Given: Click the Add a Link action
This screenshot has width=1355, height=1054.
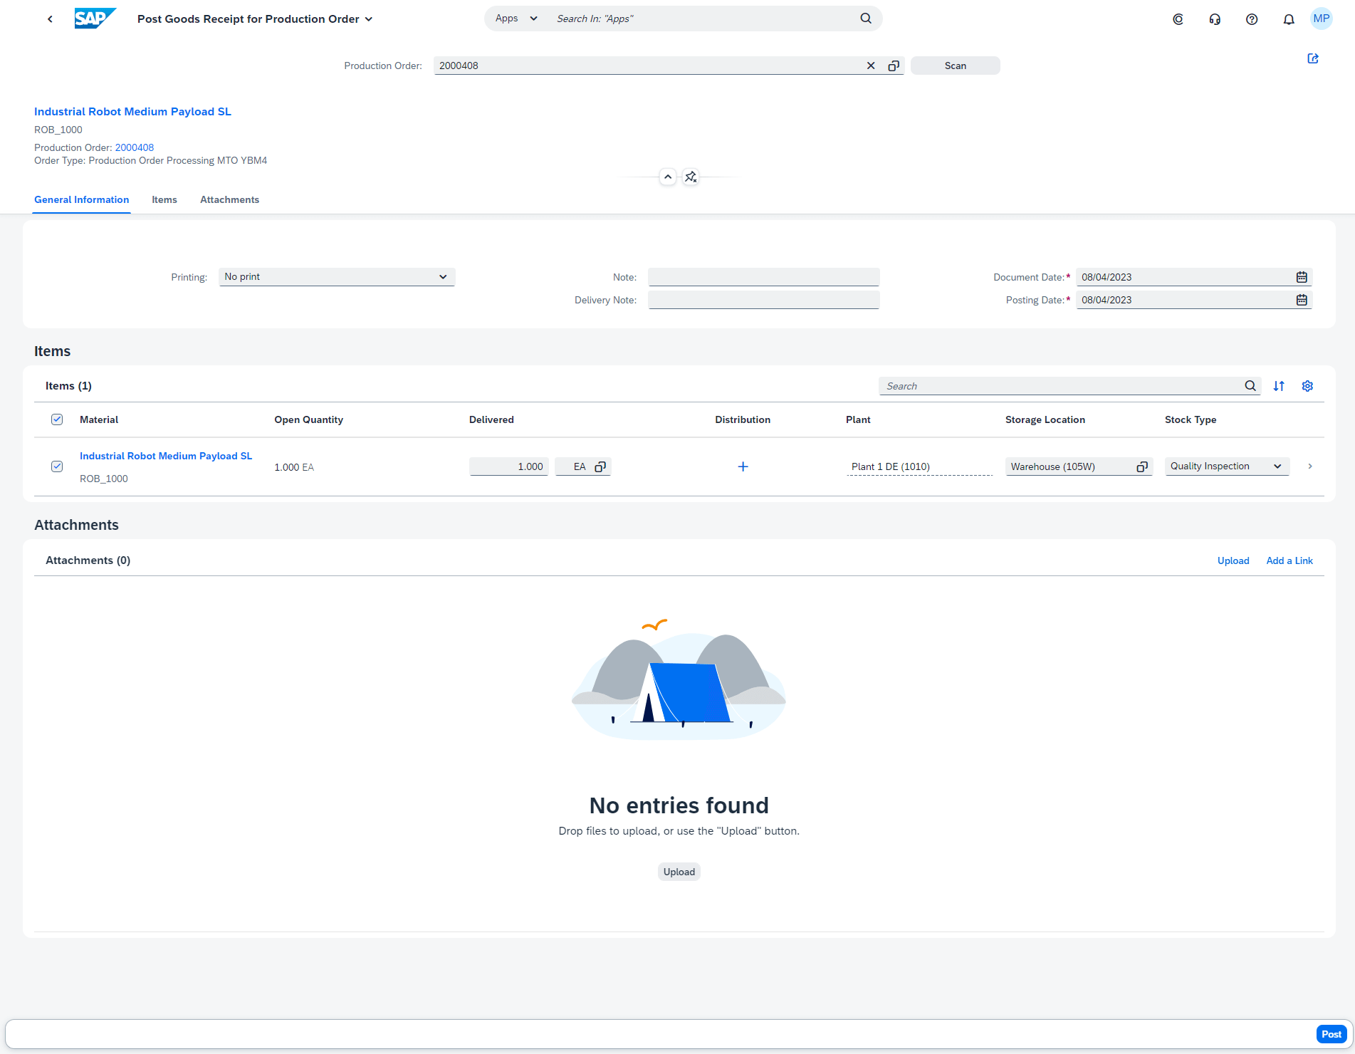Looking at the screenshot, I should [x=1289, y=560].
